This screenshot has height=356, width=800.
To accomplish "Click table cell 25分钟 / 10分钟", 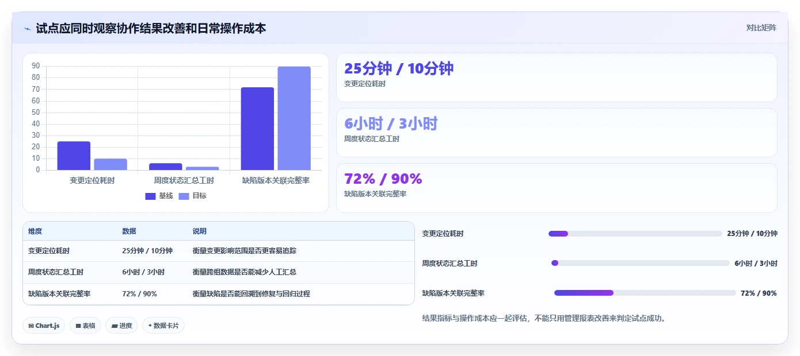I will click(x=147, y=251).
